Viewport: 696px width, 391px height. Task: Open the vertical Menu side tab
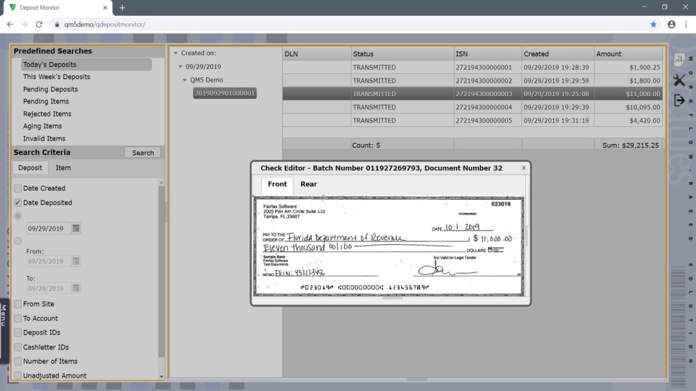coord(4,330)
